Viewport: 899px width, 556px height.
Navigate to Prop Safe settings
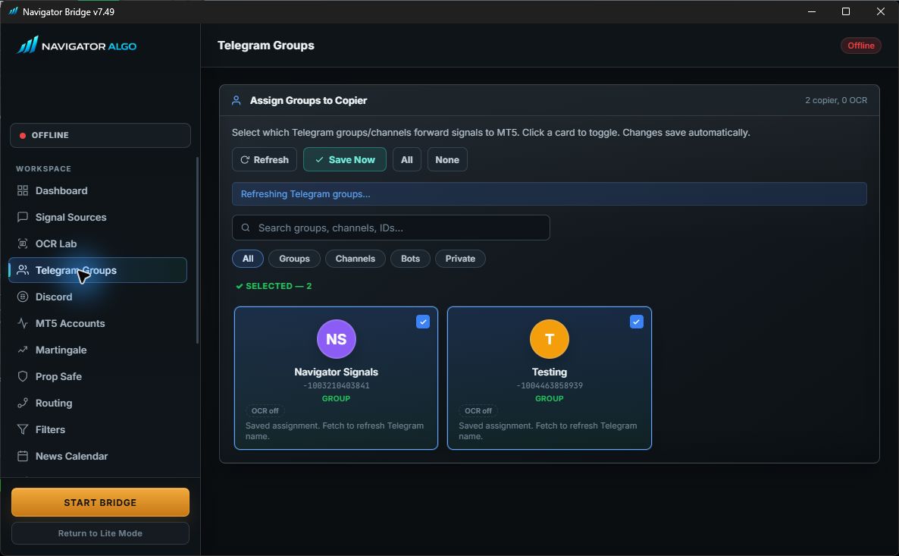tap(98, 376)
